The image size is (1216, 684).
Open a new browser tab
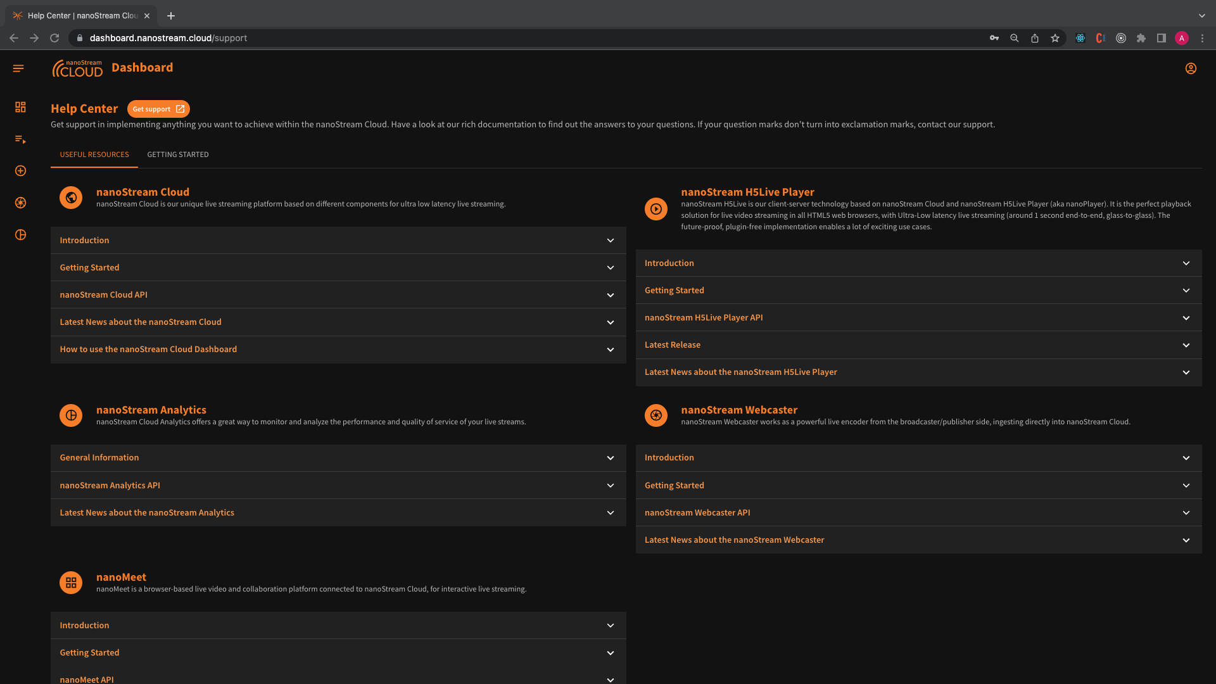point(171,16)
